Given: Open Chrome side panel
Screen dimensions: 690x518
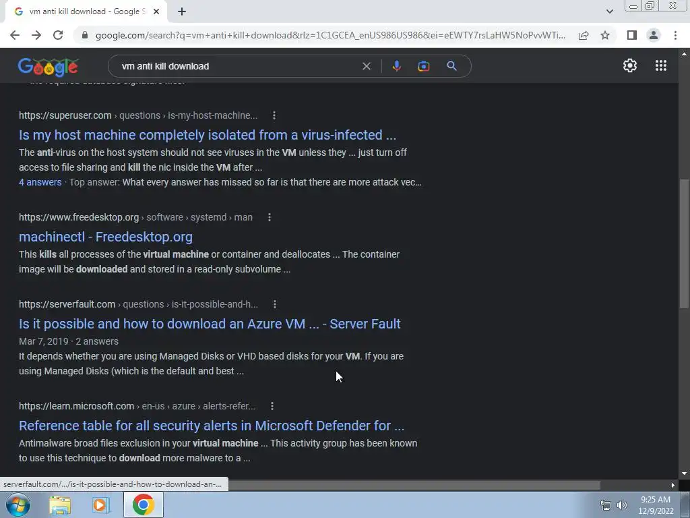Looking at the screenshot, I should point(632,35).
